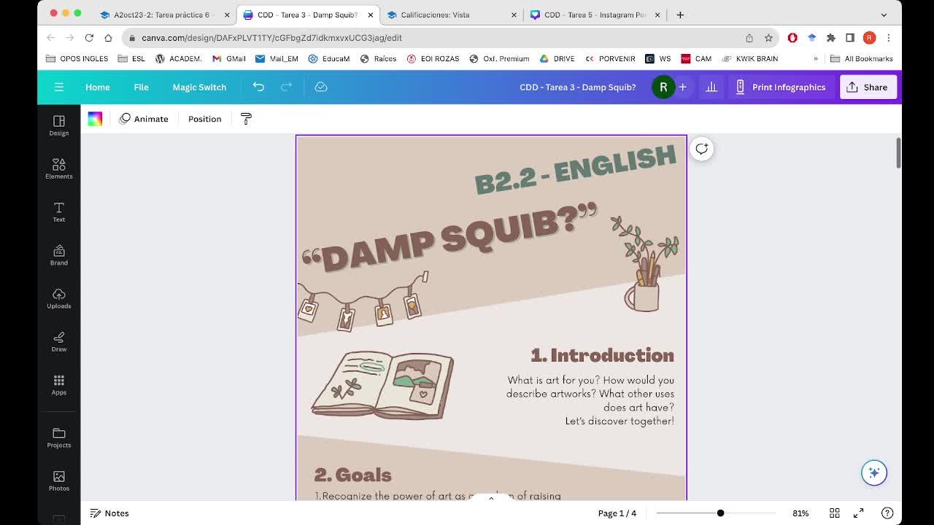Viewport: 934px width, 525px height.
Task: Open the Notes panel
Action: click(x=109, y=513)
